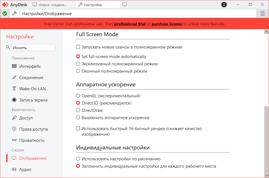Open Аудио speaker settings

(22, 169)
